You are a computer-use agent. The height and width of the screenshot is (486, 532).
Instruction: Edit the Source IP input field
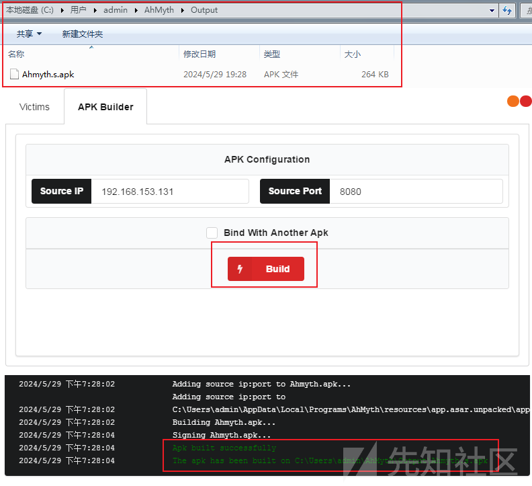click(x=170, y=191)
